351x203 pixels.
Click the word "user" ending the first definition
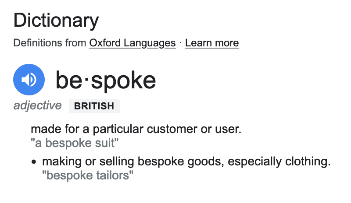coord(228,129)
